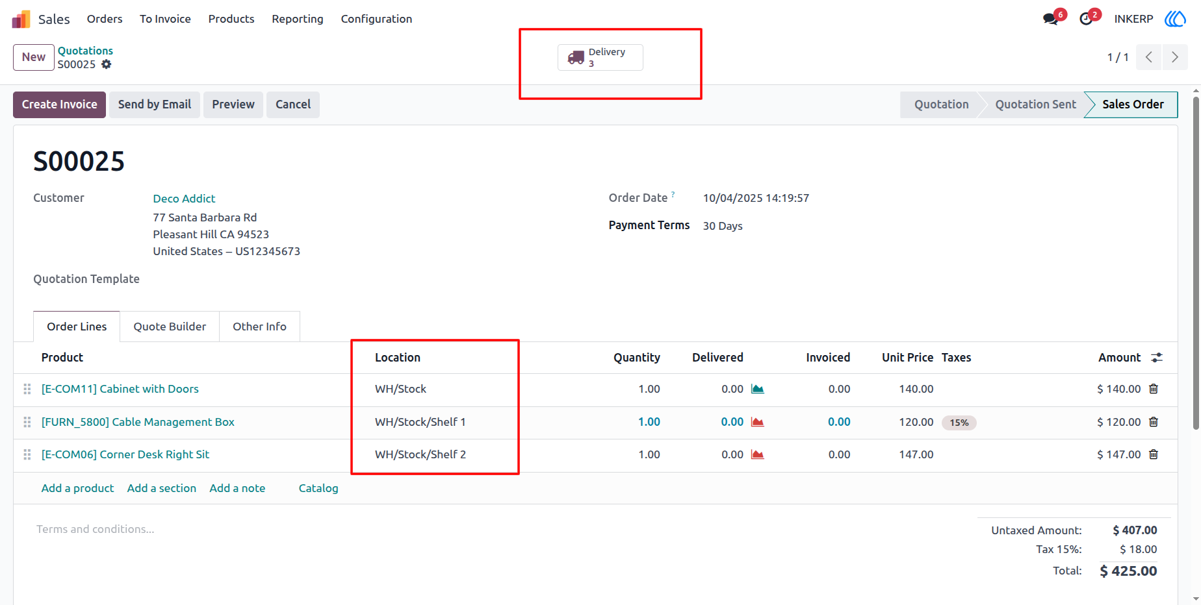This screenshot has width=1201, height=605.
Task: Open the Reporting menu
Action: [x=298, y=19]
